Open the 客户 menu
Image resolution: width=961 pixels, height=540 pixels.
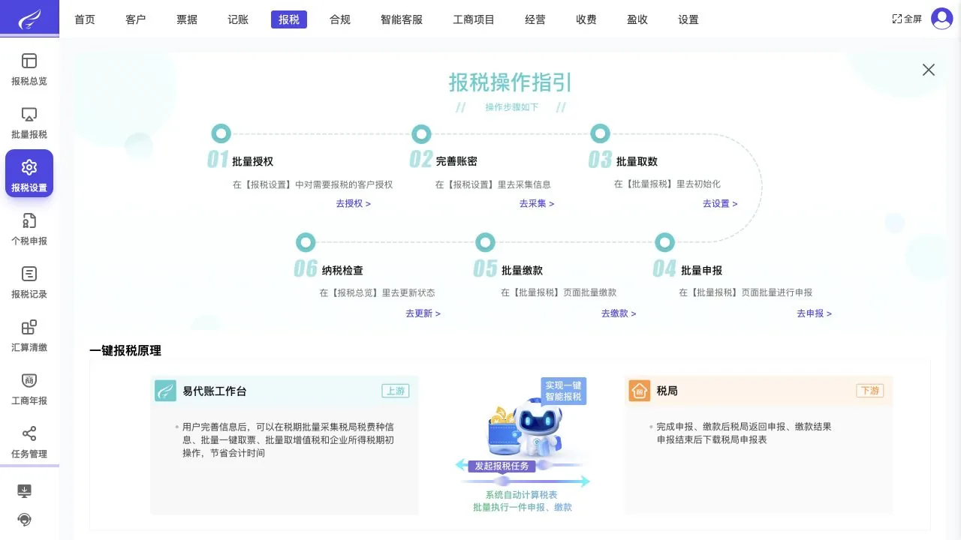tap(136, 19)
